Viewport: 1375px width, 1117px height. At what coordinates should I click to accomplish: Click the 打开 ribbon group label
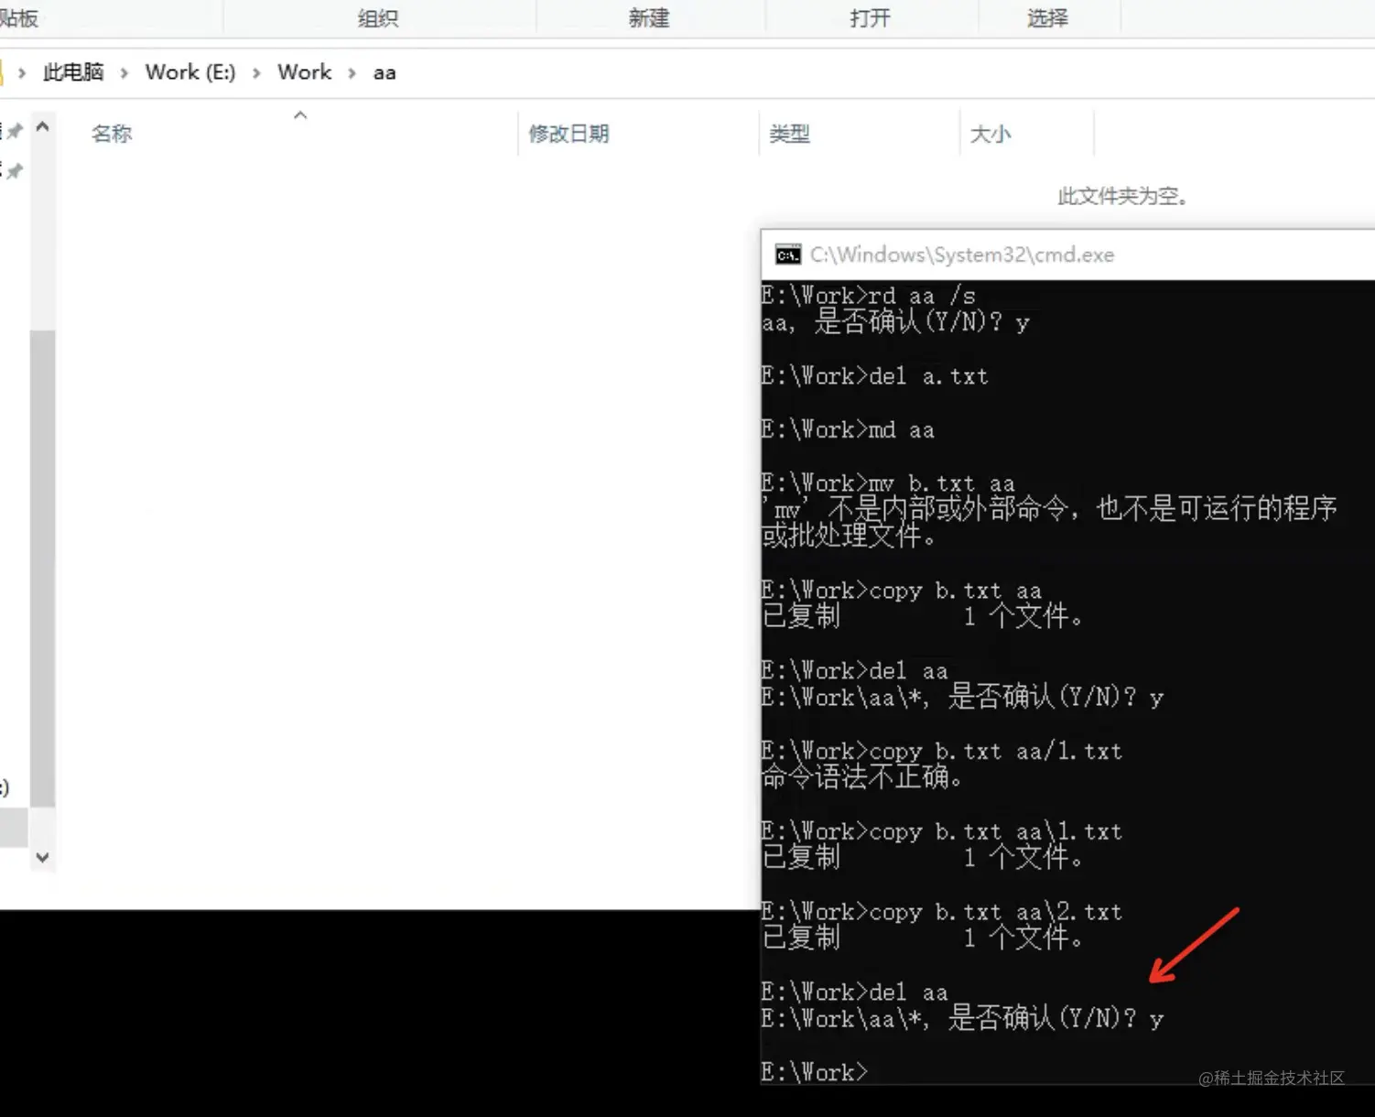(870, 18)
